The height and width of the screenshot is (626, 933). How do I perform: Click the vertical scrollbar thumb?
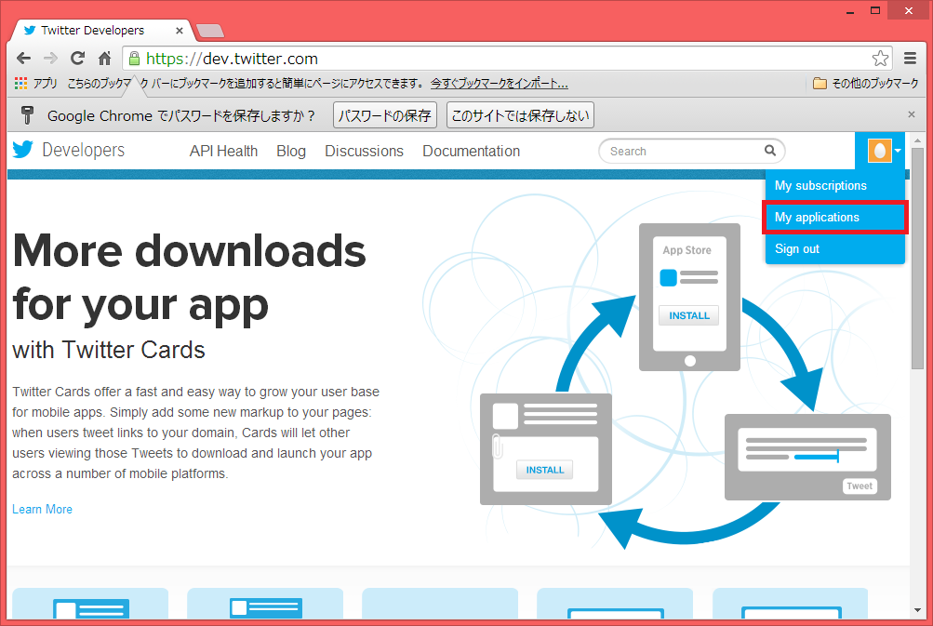[x=917, y=259]
